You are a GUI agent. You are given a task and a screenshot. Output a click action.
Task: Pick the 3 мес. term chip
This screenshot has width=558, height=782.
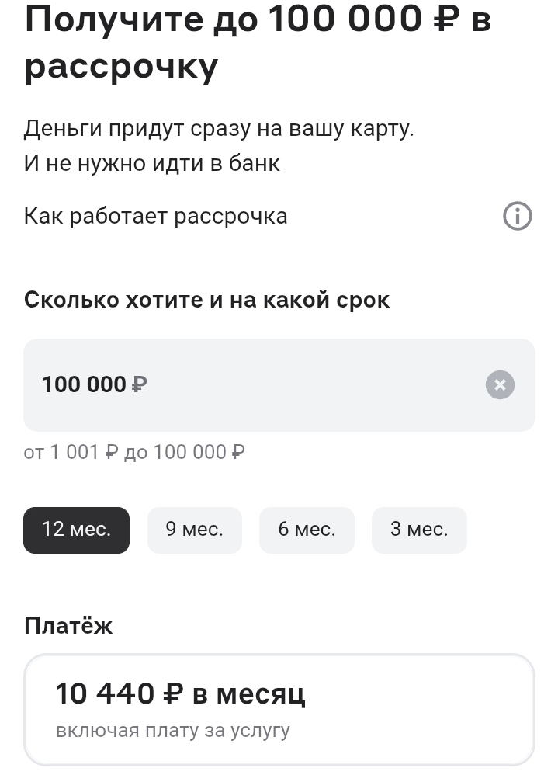tap(418, 530)
